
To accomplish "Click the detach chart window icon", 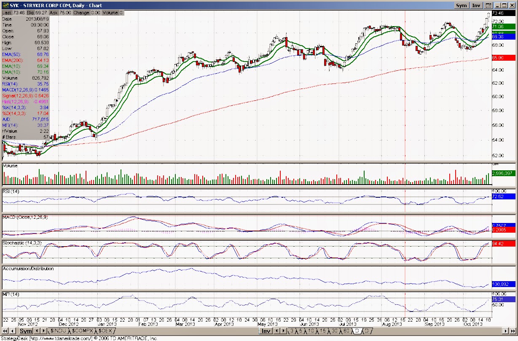I will coord(488,5).
